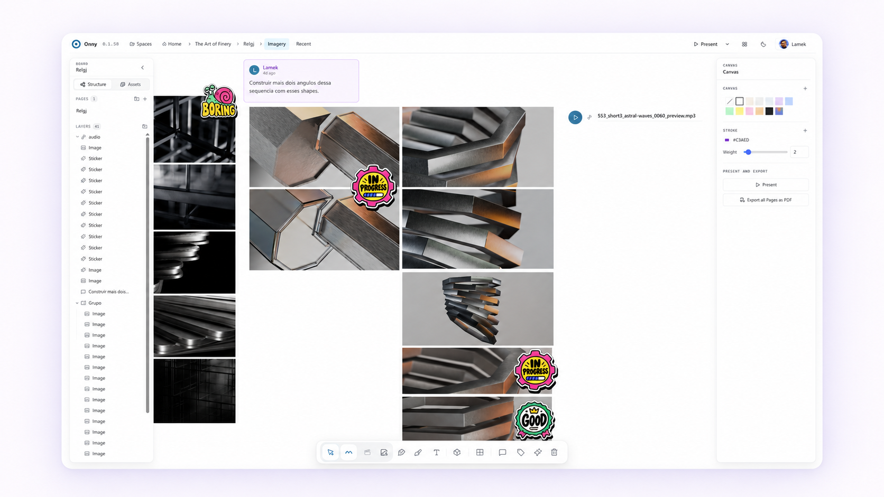This screenshot has height=497, width=884.
Task: Click the audio file name text
Action: (x=646, y=116)
